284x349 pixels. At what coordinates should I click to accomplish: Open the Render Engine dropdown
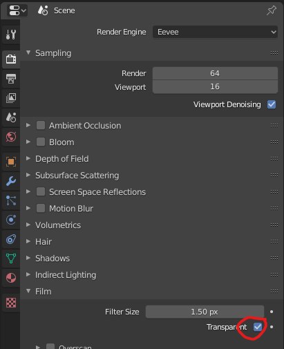coord(215,32)
